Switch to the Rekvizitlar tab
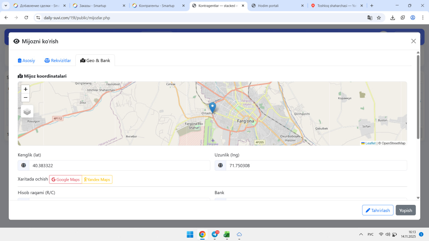The width and height of the screenshot is (429, 241). pyautogui.click(x=58, y=61)
